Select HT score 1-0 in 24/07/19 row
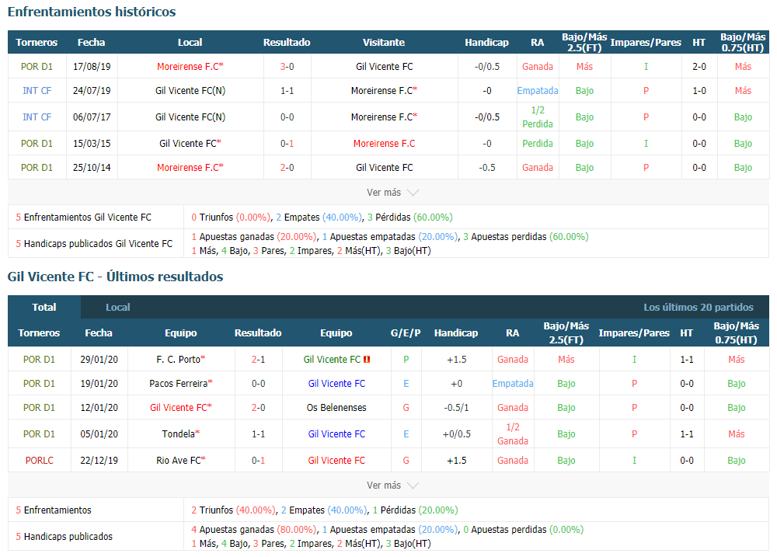 tap(699, 91)
